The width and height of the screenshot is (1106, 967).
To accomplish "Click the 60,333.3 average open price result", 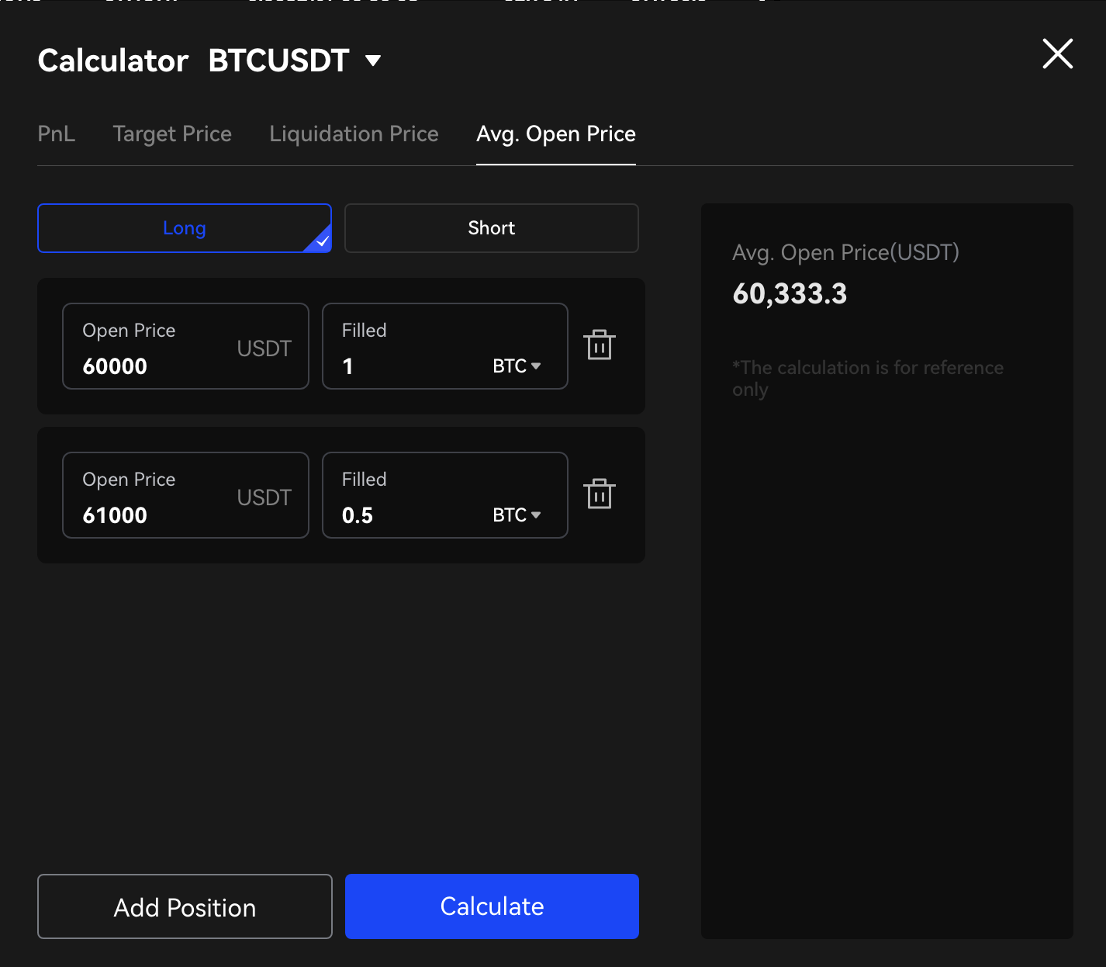I will (x=790, y=294).
